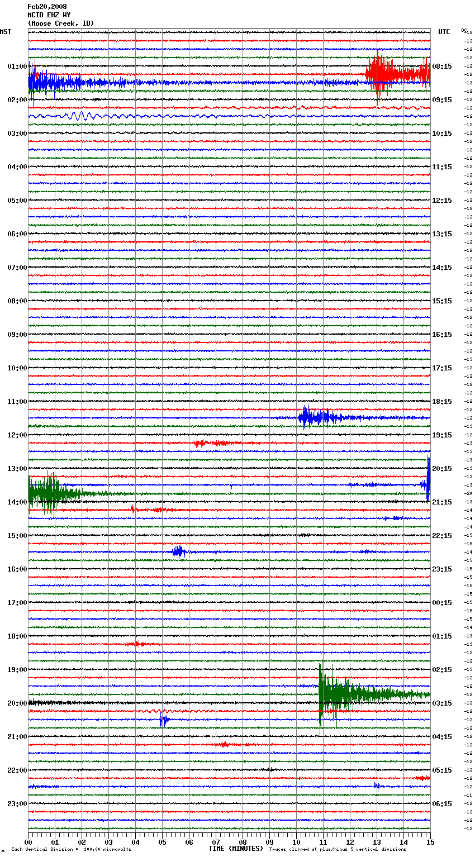Click the 19:00 MST time label

click(x=17, y=670)
